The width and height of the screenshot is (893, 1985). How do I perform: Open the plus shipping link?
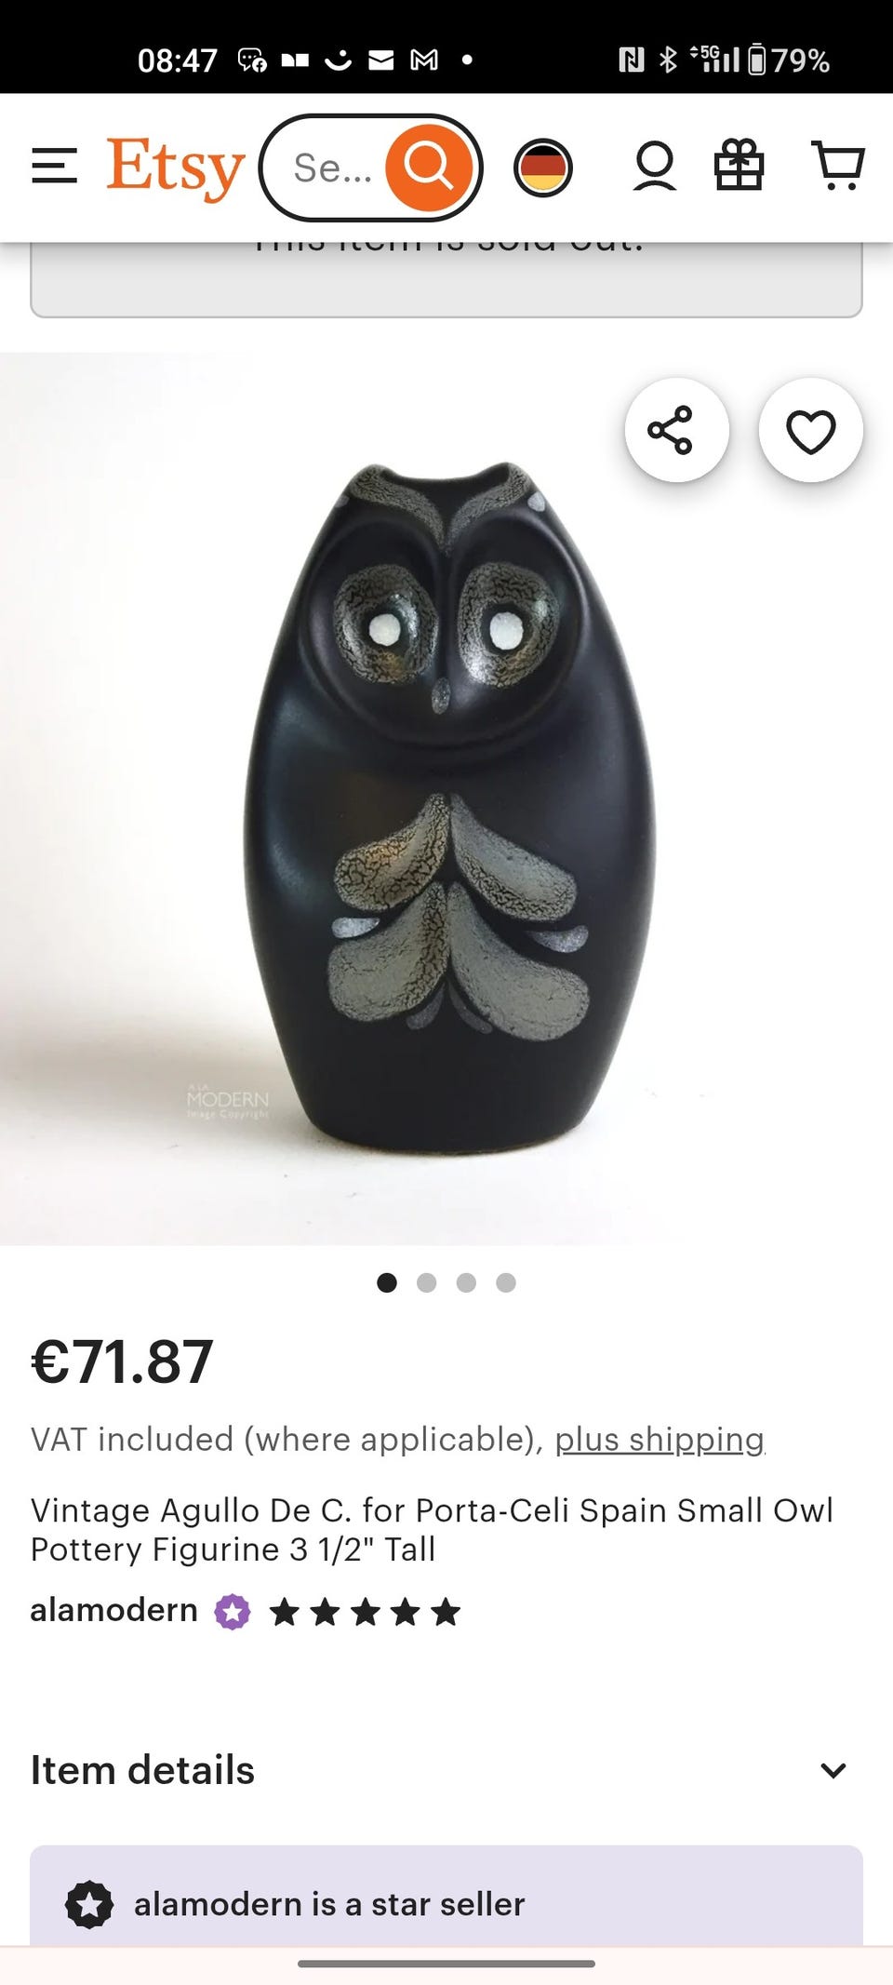click(x=660, y=1440)
